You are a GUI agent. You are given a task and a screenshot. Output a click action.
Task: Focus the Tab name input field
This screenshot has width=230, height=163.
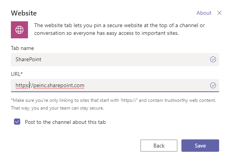pyautogui.click(x=115, y=60)
